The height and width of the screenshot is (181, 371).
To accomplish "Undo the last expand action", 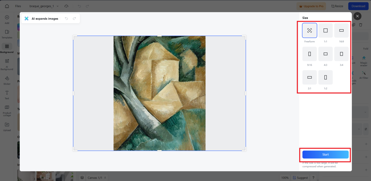I will click(66, 19).
